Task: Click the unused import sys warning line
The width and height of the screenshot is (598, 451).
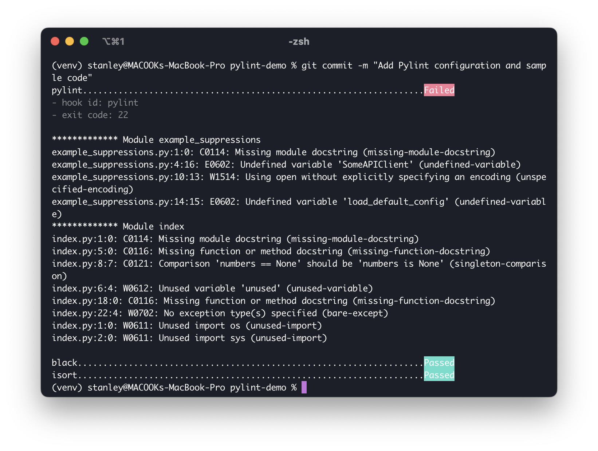Action: [x=189, y=338]
